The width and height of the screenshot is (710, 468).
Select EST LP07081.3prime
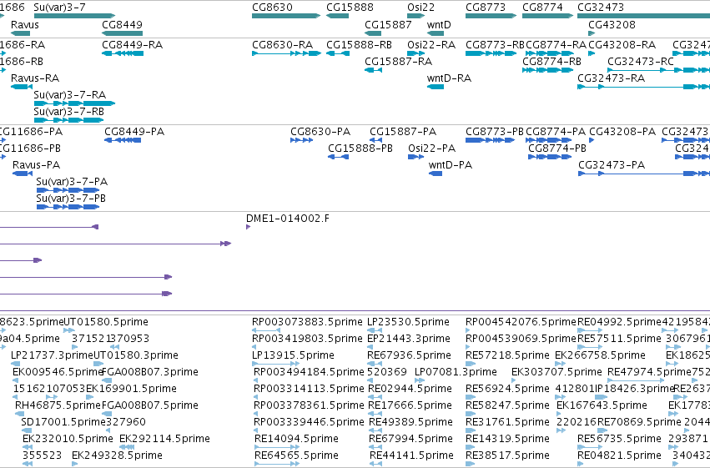coord(420,380)
